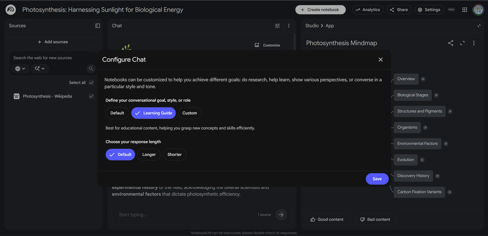Click the NotebookLM logo icon
The height and width of the screenshot is (236, 488).
click(x=11, y=10)
